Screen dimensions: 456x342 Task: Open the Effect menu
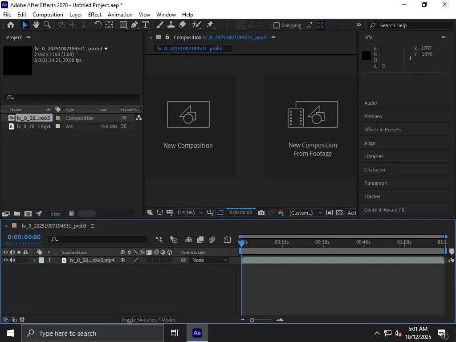click(x=95, y=15)
